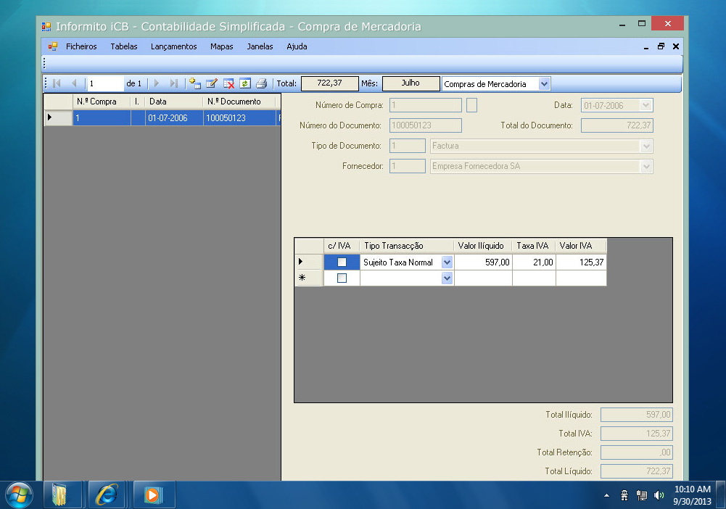Click the delete record red X icon

228,83
